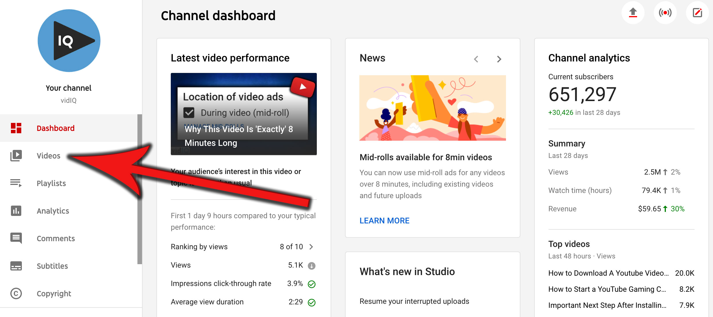Click the Dashboard grid icon in sidebar
Image resolution: width=713 pixels, height=317 pixels.
pyautogui.click(x=16, y=128)
